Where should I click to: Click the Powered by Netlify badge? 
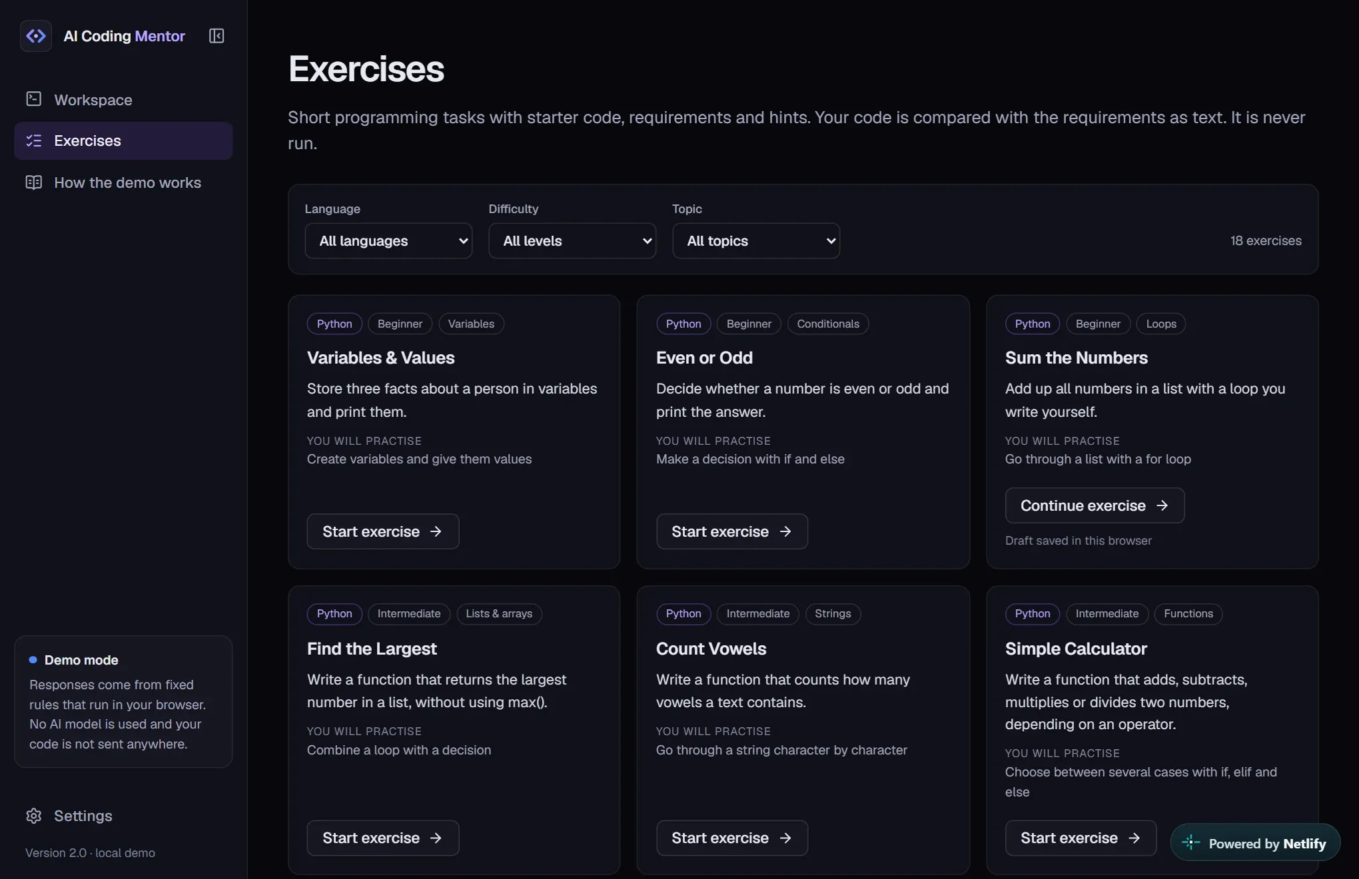pyautogui.click(x=1255, y=843)
